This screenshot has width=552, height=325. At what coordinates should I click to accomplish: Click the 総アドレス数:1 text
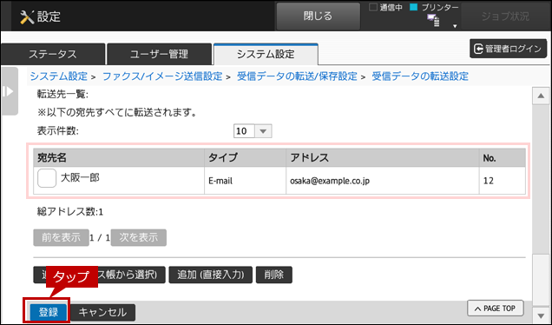70,212
